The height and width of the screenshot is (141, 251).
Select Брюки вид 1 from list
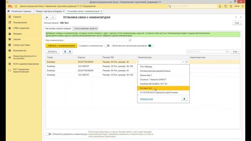coord(164,75)
